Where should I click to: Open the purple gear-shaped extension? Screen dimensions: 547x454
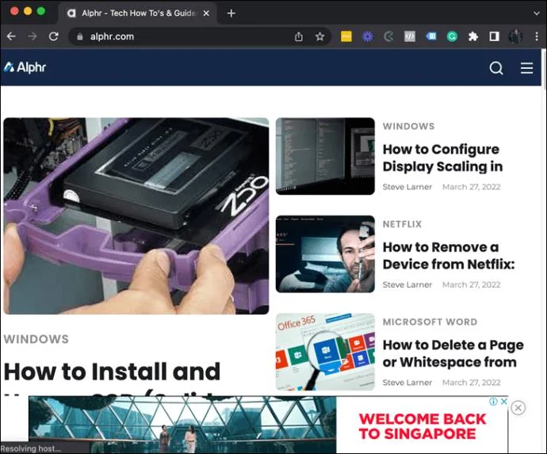[367, 36]
